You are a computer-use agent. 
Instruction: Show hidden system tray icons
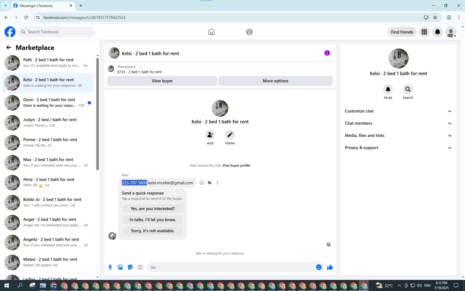399,285
